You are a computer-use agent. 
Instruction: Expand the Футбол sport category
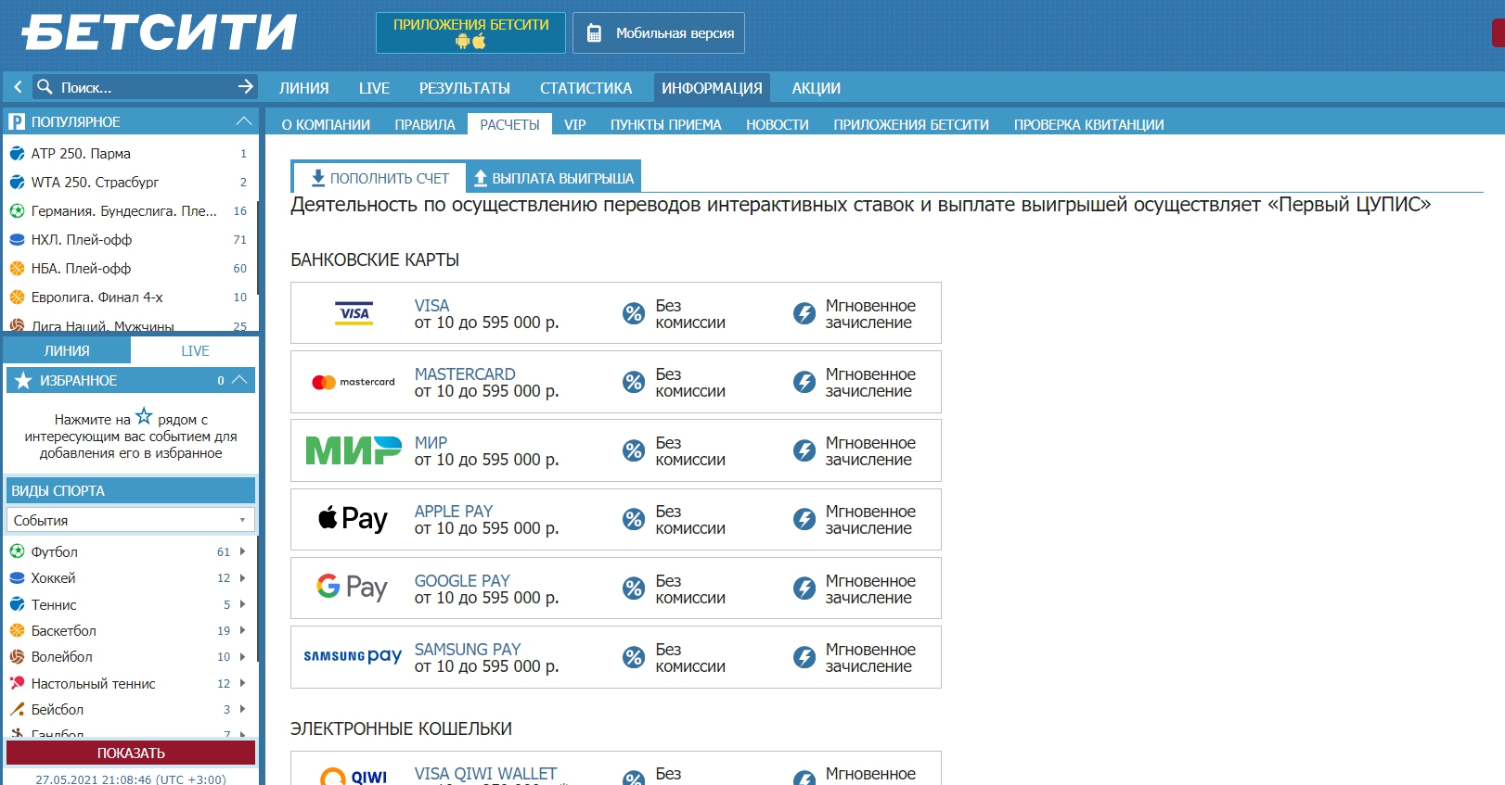coord(242,551)
